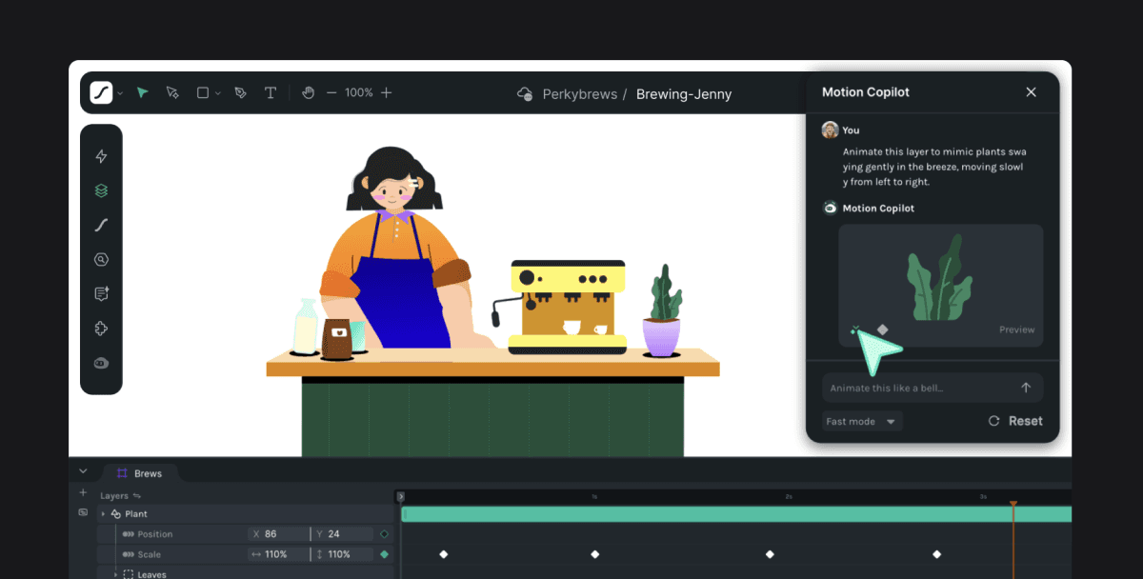Click the Animate this like a bell field
Viewport: 1143px width, 579px height.
coord(932,388)
